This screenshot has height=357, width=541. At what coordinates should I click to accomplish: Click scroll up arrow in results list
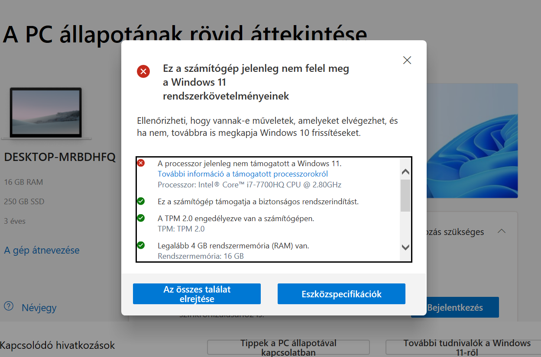(405, 172)
